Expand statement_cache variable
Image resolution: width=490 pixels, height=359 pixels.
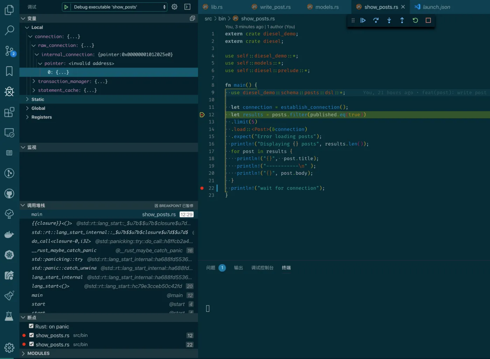(34, 90)
